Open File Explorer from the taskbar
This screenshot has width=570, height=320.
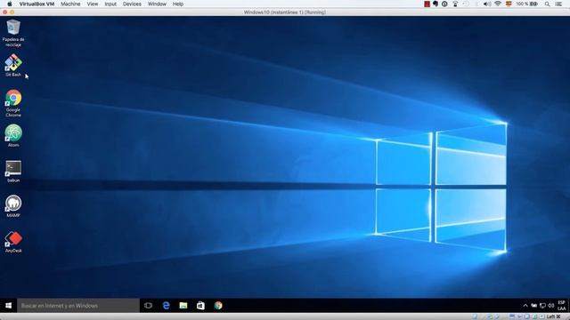tap(183, 306)
